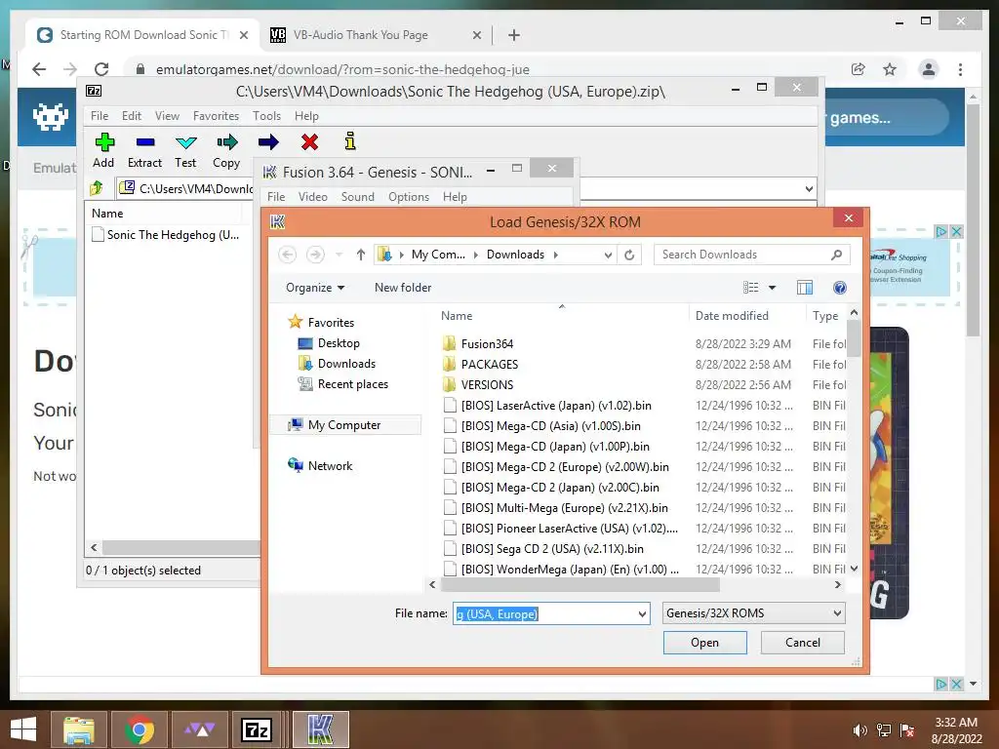Click the search magnifier in Search Downloads

(x=836, y=255)
